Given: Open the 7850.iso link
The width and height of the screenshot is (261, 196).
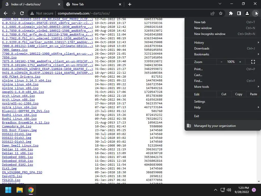Looking at the screenshot, I should (x=9, y=57).
